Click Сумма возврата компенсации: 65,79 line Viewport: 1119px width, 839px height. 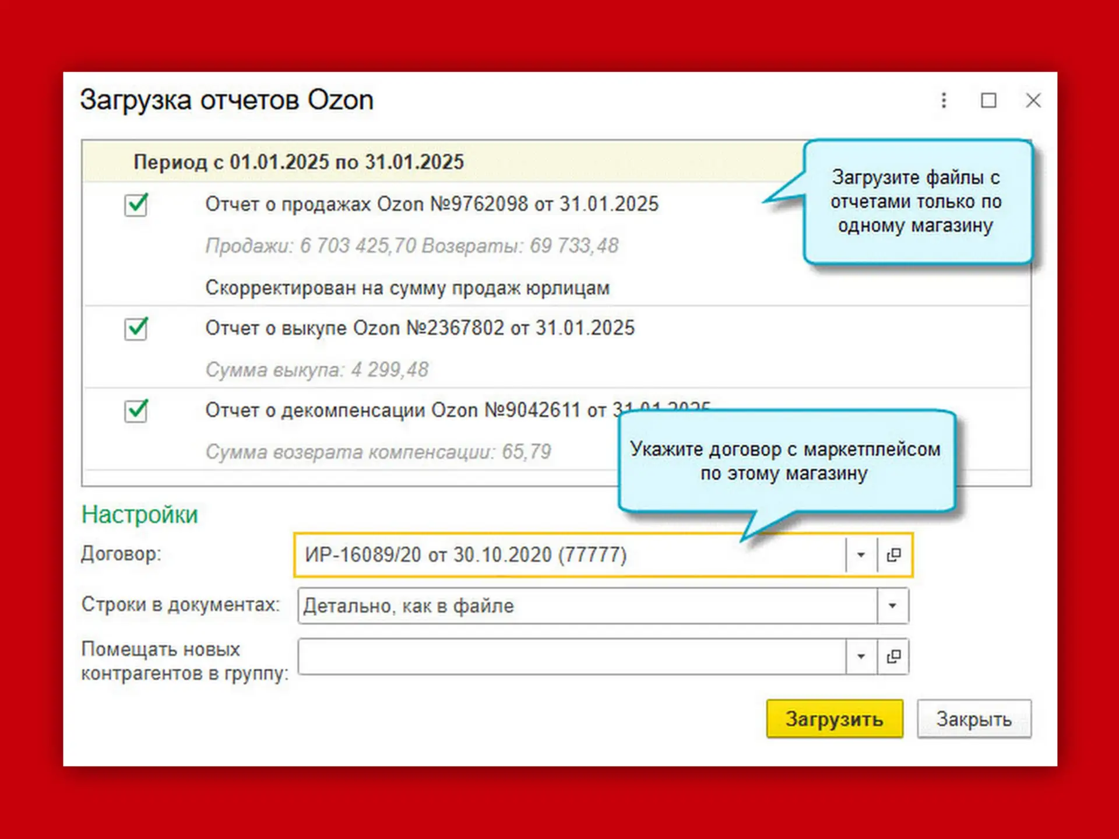click(x=378, y=451)
